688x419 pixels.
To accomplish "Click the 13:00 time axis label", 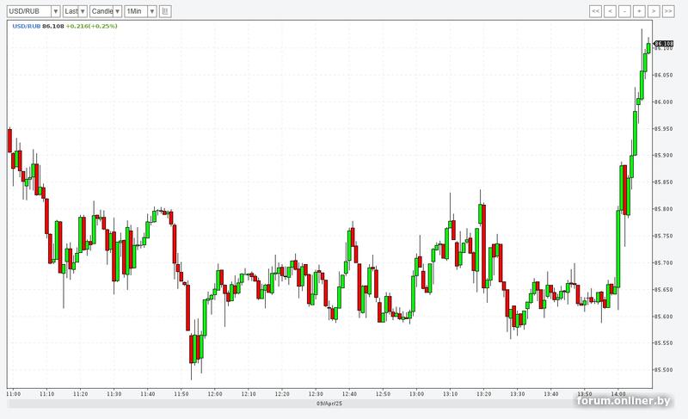I will [416, 394].
